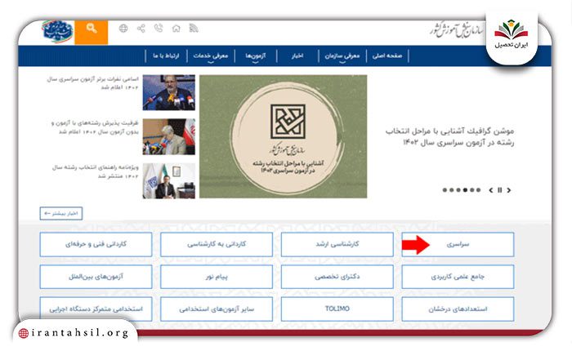This screenshot has height=351, width=572.
Task: Click the organization emblem logo at top left
Action: coord(57,32)
